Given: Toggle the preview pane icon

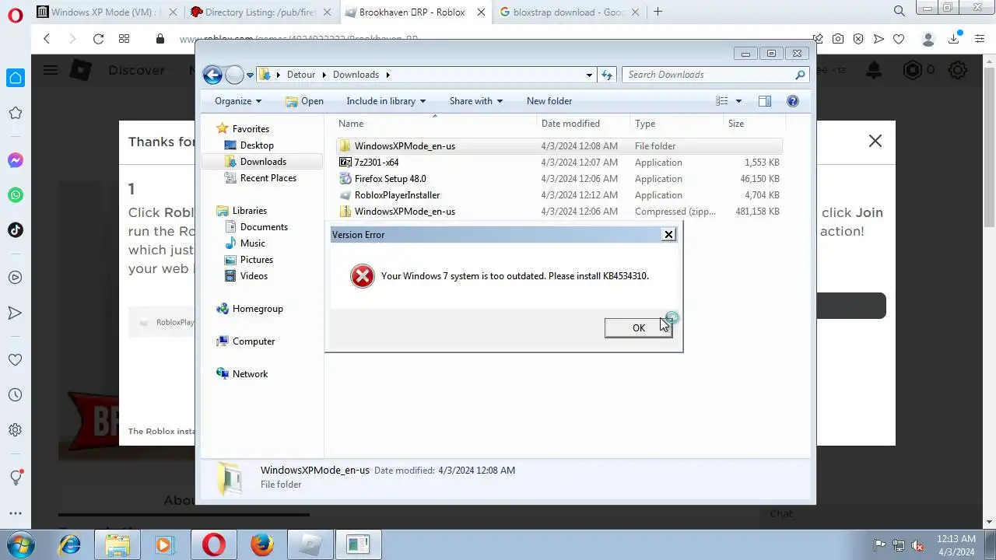Looking at the screenshot, I should (x=765, y=101).
